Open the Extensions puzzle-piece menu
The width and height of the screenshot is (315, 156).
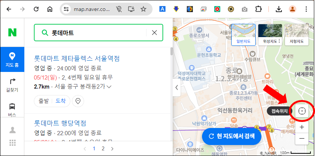(x=258, y=9)
